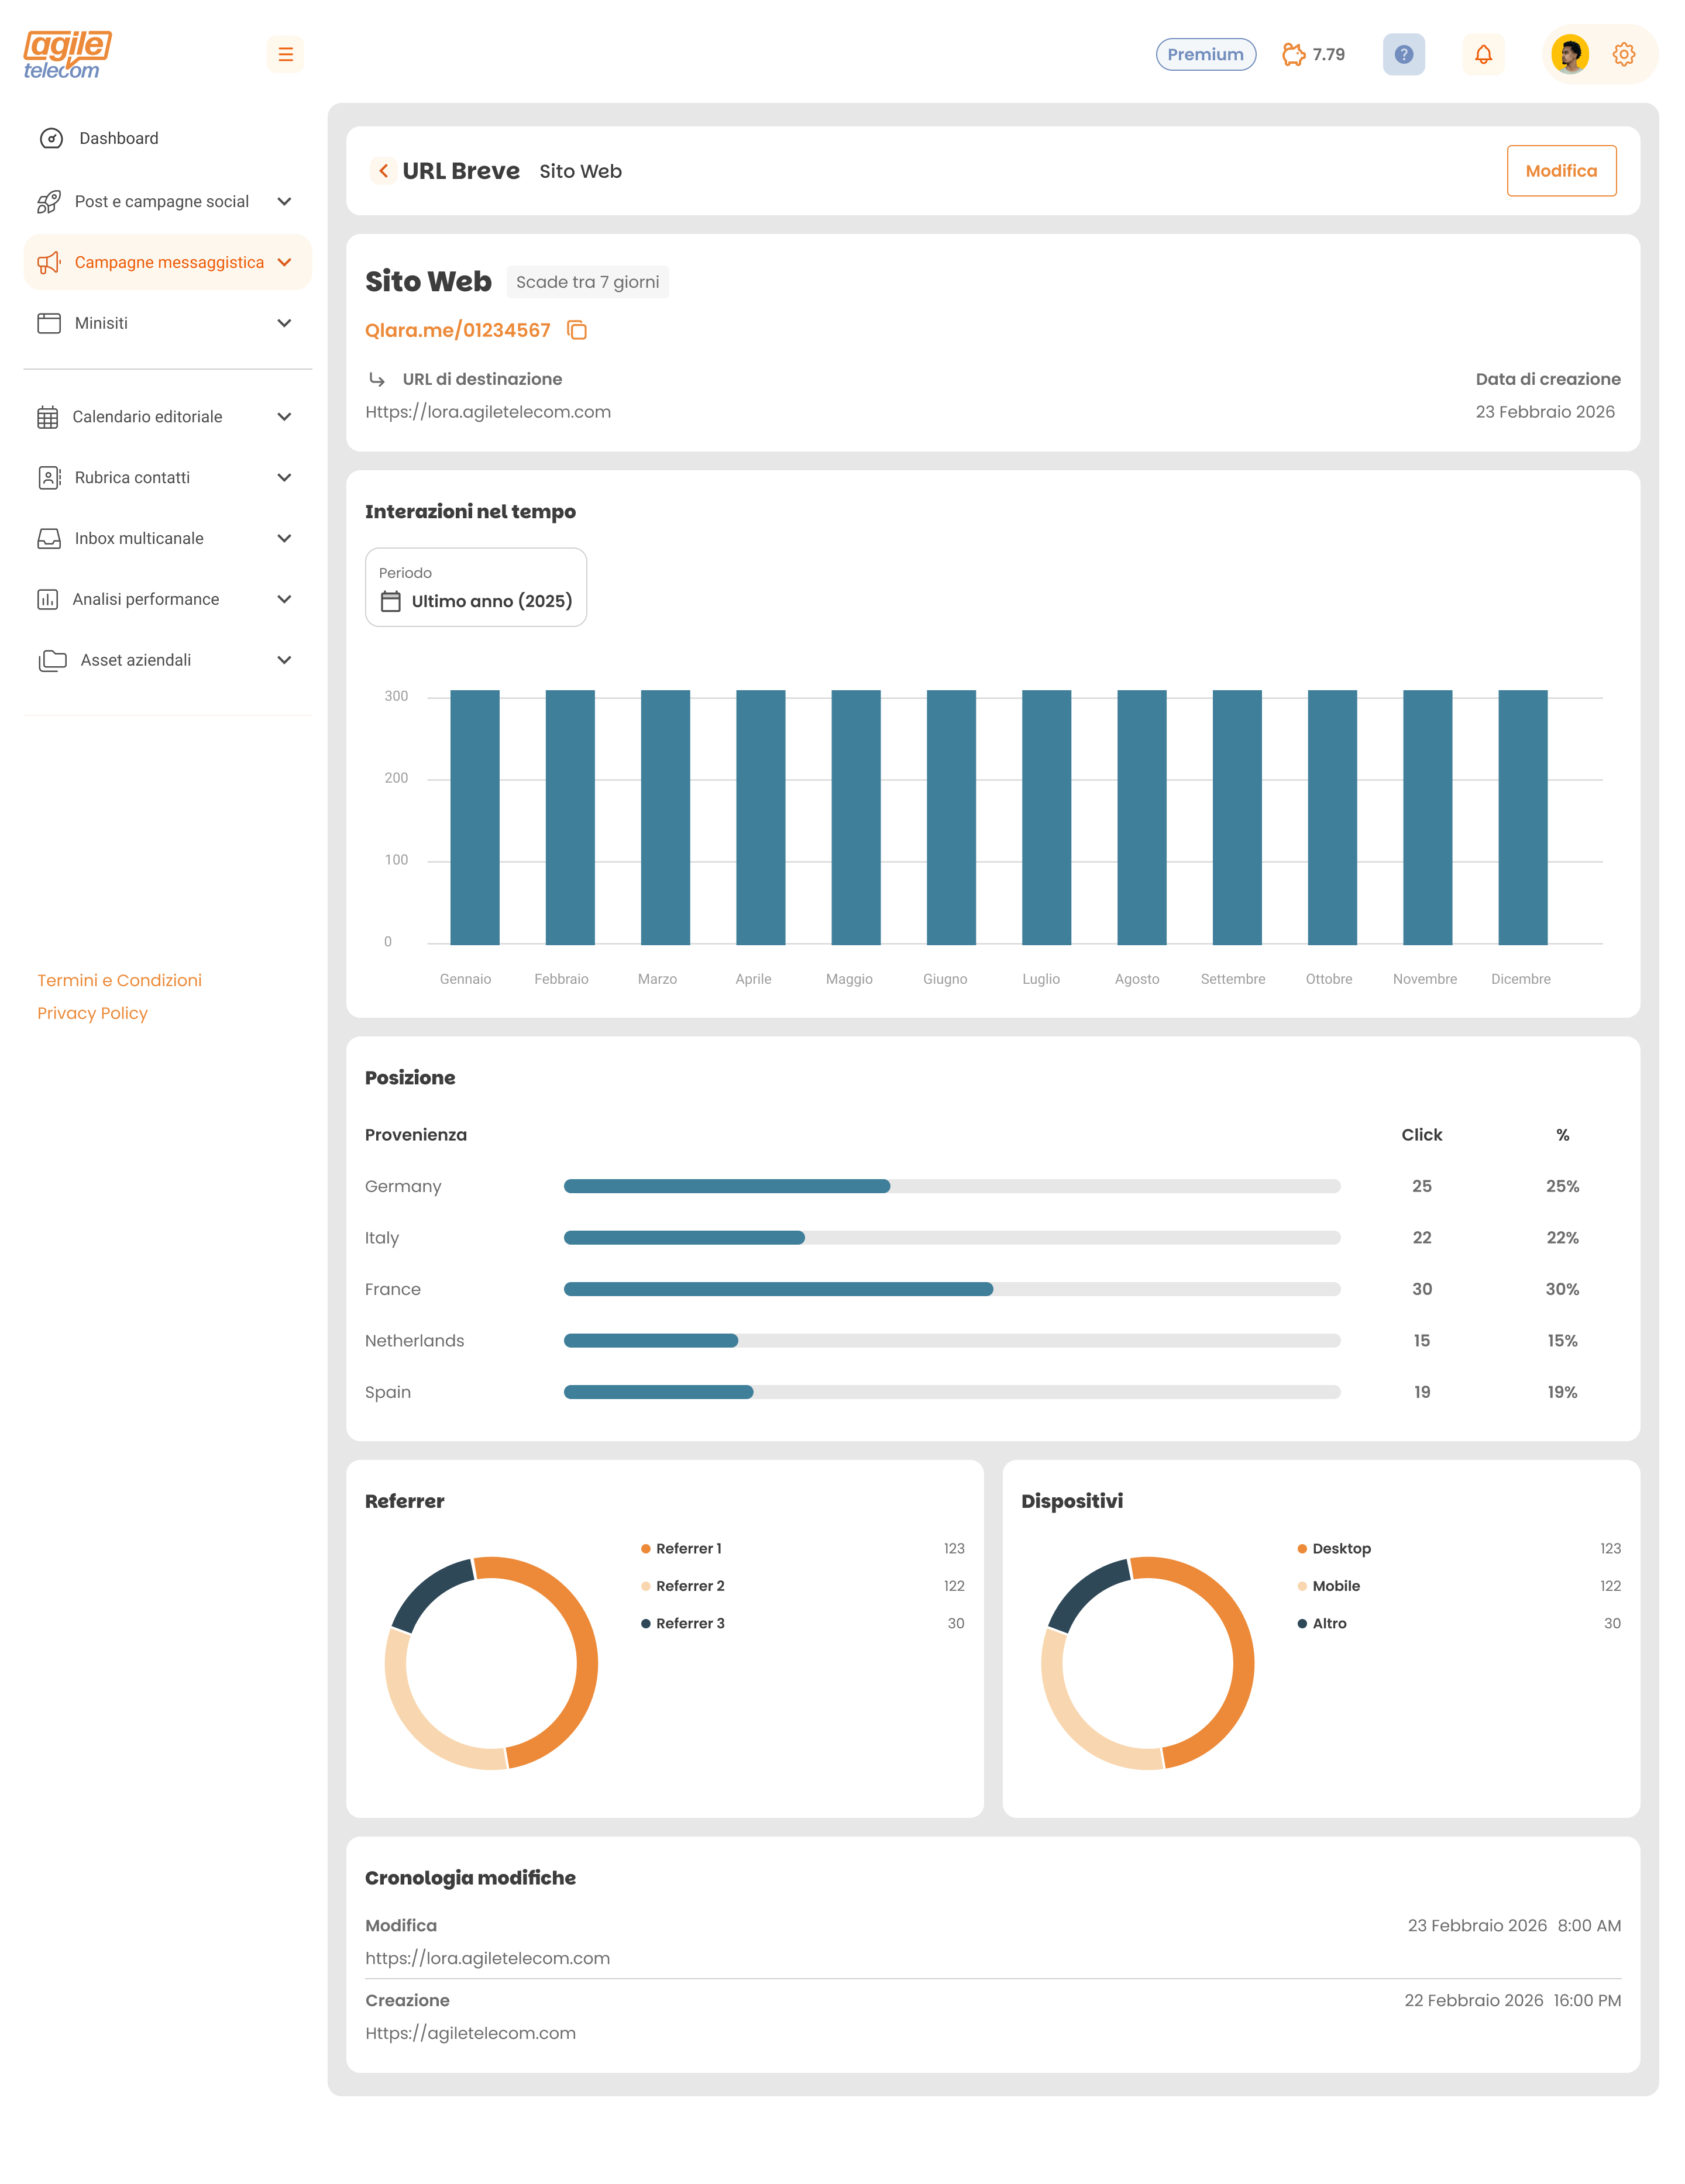The height and width of the screenshot is (2184, 1685).
Task: Copy the Qlara.me short URL
Action: pyautogui.click(x=577, y=330)
